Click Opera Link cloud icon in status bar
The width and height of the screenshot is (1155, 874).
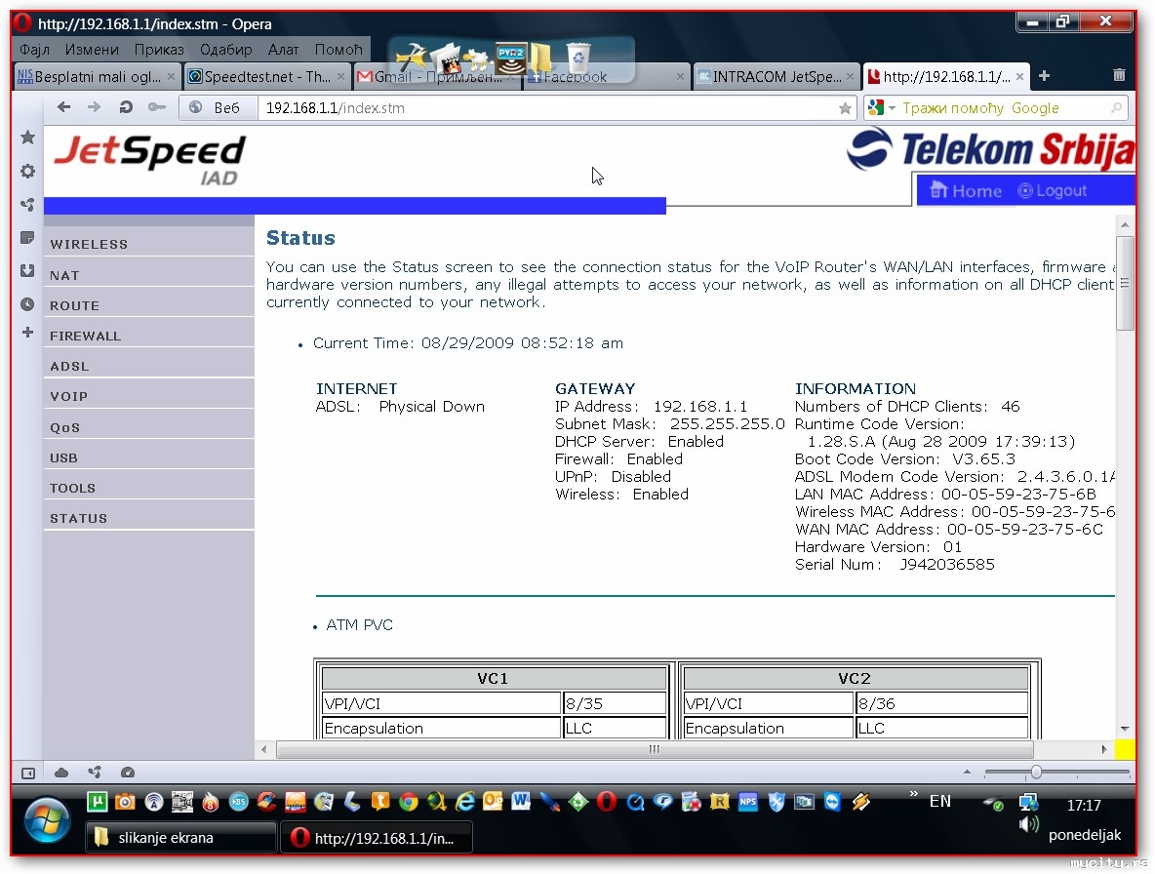click(61, 773)
